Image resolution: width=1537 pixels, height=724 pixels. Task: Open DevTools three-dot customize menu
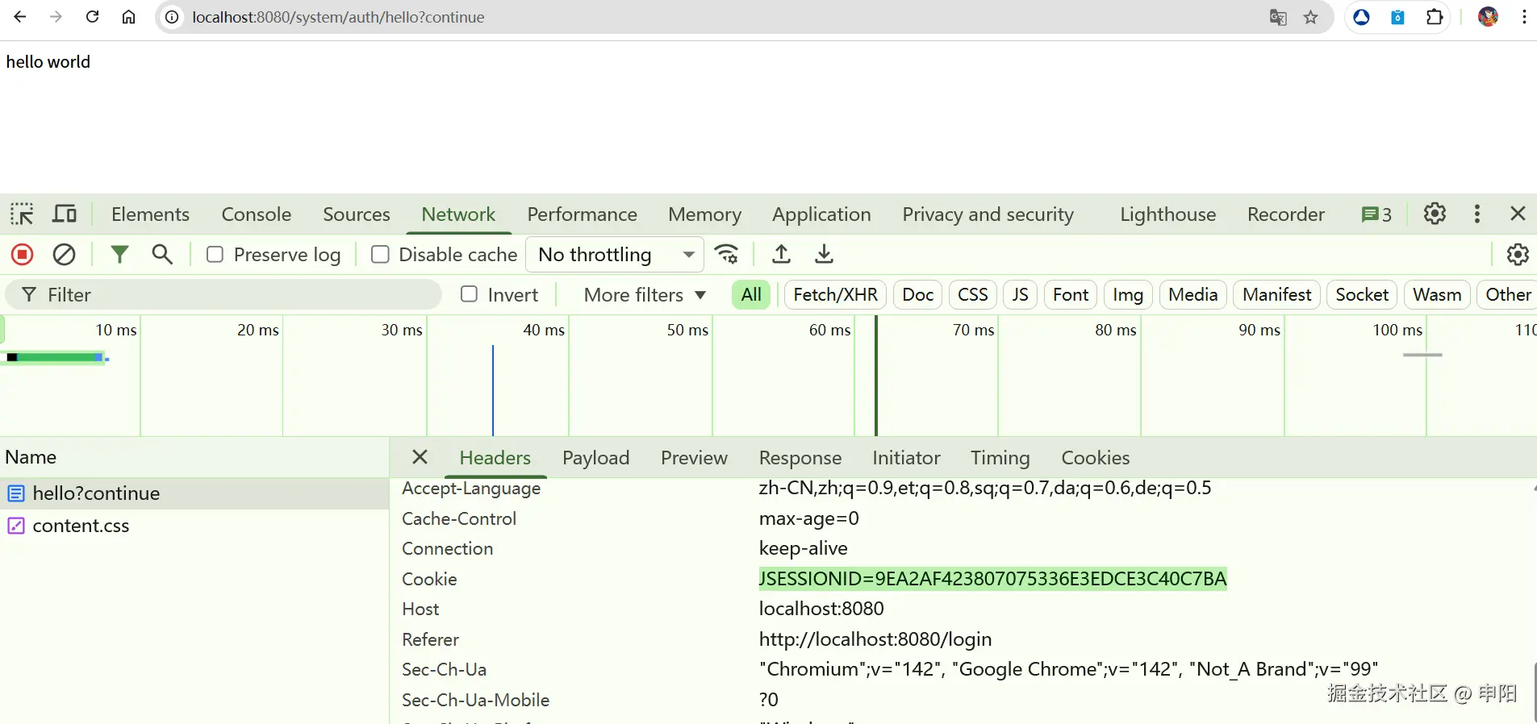point(1476,214)
